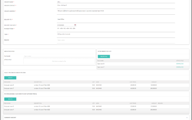Click the Delivery Due Date input 31/03/2020
192x120 pixels.
pos(65,25)
